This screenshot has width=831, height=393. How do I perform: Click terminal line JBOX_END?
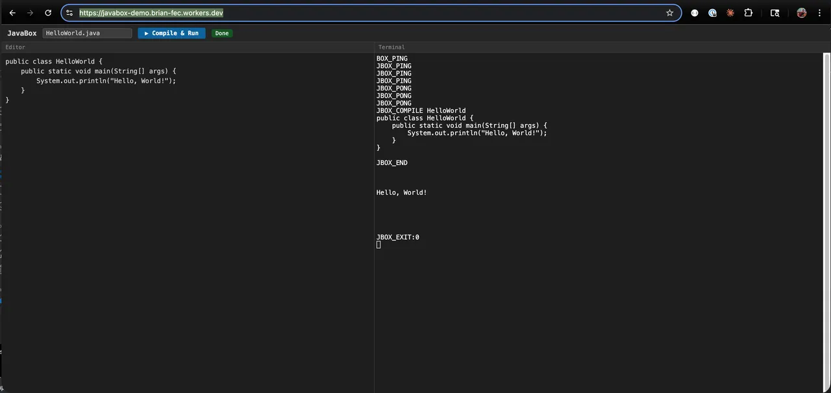392,163
